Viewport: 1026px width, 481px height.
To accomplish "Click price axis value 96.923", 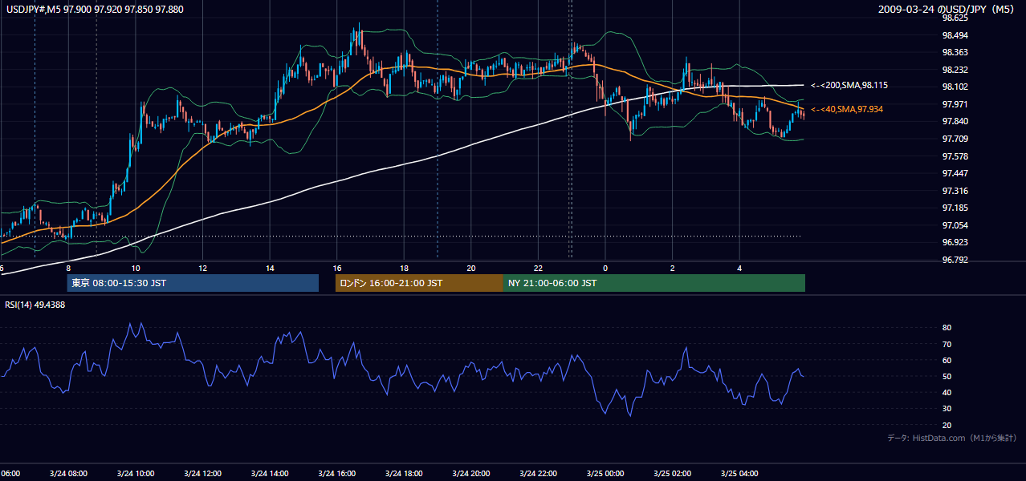I will click(955, 243).
